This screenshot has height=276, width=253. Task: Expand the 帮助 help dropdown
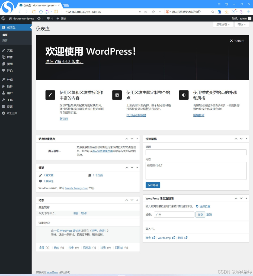[242, 24]
